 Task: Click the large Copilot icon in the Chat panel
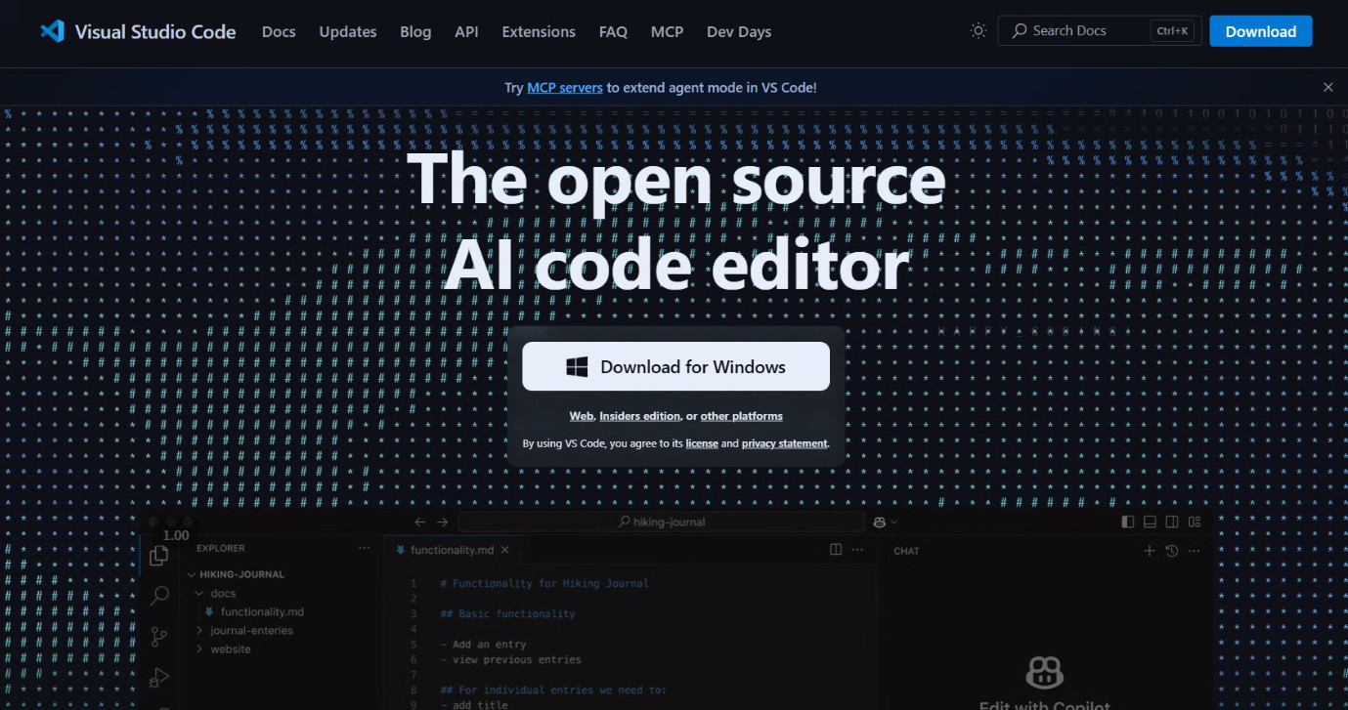(1044, 672)
